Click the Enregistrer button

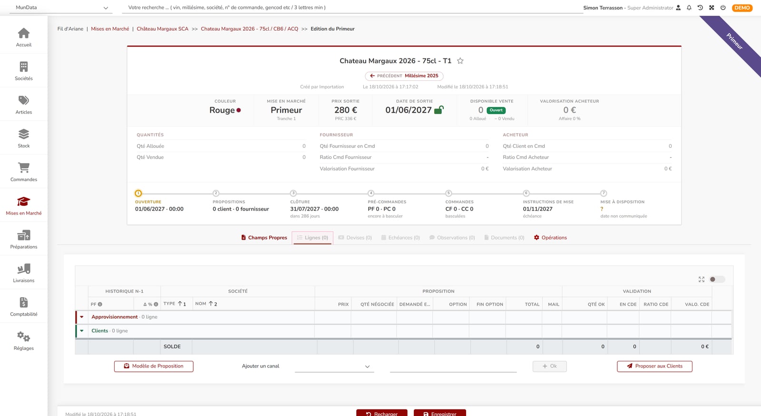pos(440,413)
